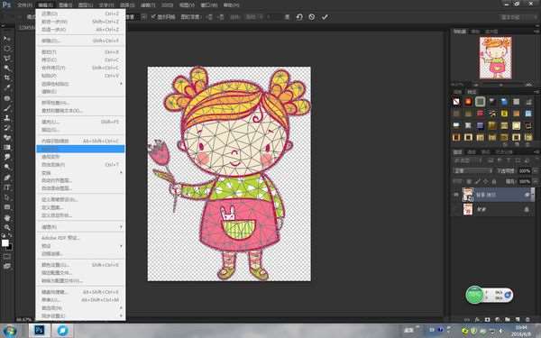Hide the top background copy layer
Image resolution: width=541 pixels, height=338 pixels.
pyautogui.click(x=456, y=195)
